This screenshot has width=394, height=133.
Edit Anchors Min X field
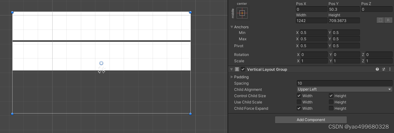313,33
